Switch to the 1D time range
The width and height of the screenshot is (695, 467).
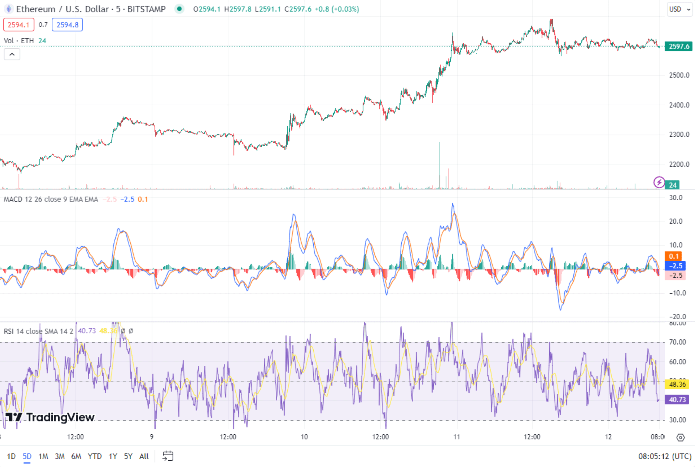pos(11,456)
